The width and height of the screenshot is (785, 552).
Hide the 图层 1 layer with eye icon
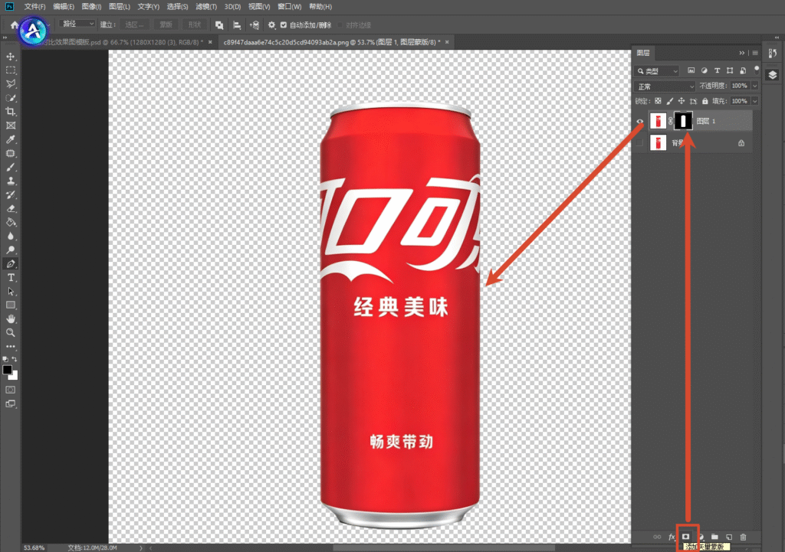click(x=639, y=121)
